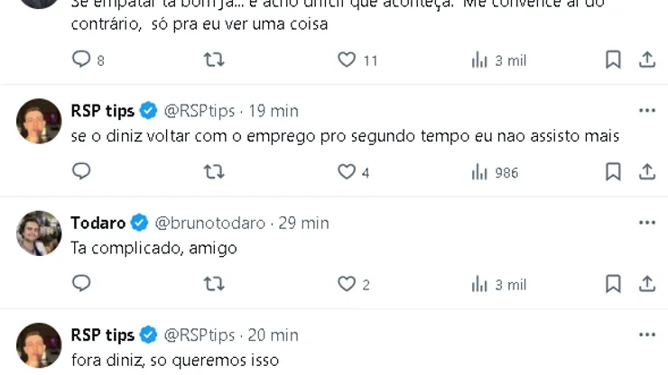Open more options on Todaro's tweet

[647, 223]
